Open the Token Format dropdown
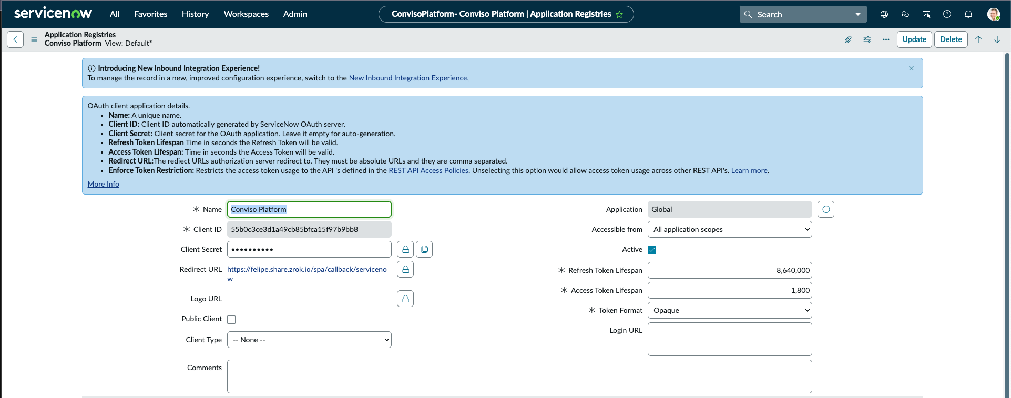This screenshot has width=1011, height=398. [730, 310]
